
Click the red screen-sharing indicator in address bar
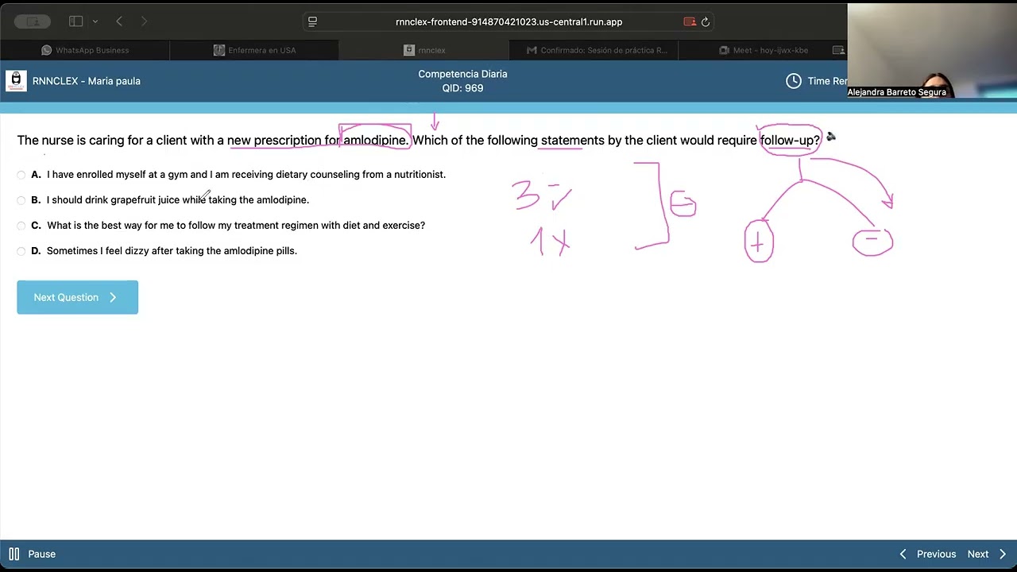(690, 22)
